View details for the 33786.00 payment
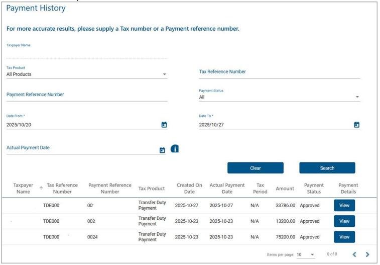Image resolution: width=380 pixels, height=265 pixels. (344, 205)
